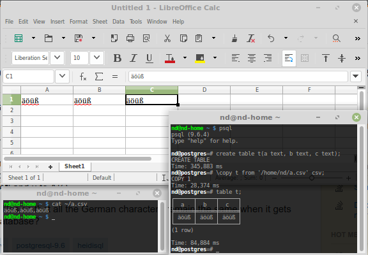Open the Data menu
The width and height of the screenshot is (368, 255).
119,22
